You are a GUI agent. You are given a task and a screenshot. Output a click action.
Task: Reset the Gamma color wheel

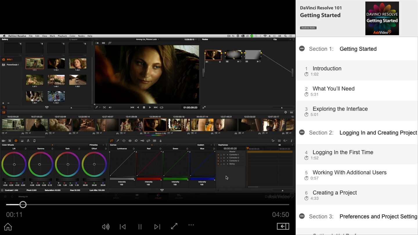pos(52,149)
